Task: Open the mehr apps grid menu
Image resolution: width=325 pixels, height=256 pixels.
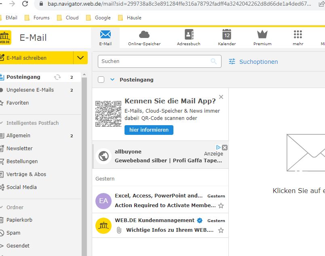Action: coord(298,38)
